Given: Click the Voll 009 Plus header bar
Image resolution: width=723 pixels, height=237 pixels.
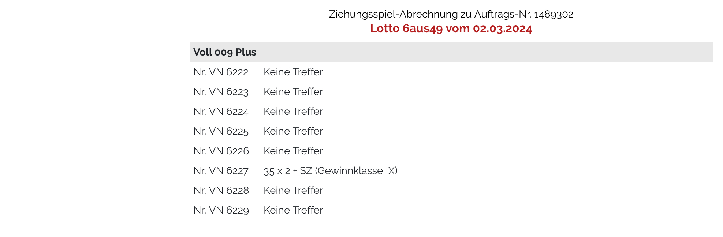Looking at the screenshot, I should (451, 52).
